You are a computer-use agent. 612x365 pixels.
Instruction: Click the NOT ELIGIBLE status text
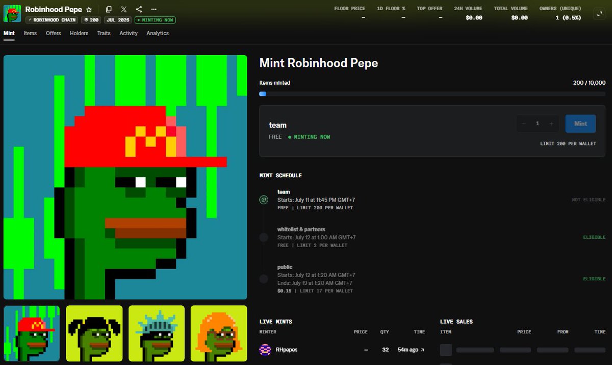(x=589, y=200)
